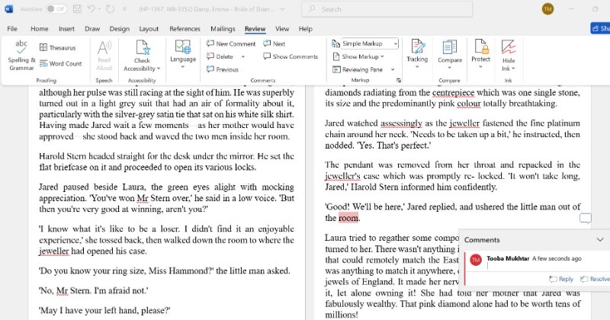Click the Show Comments button

[291, 56]
